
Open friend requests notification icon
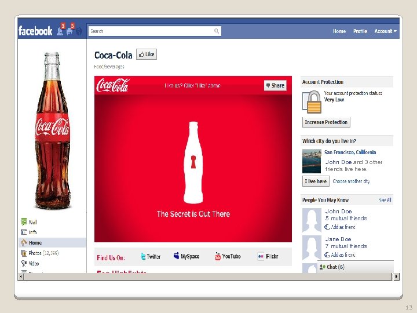coord(60,31)
